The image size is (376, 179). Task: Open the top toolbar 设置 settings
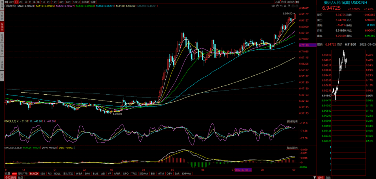coord(93,2)
